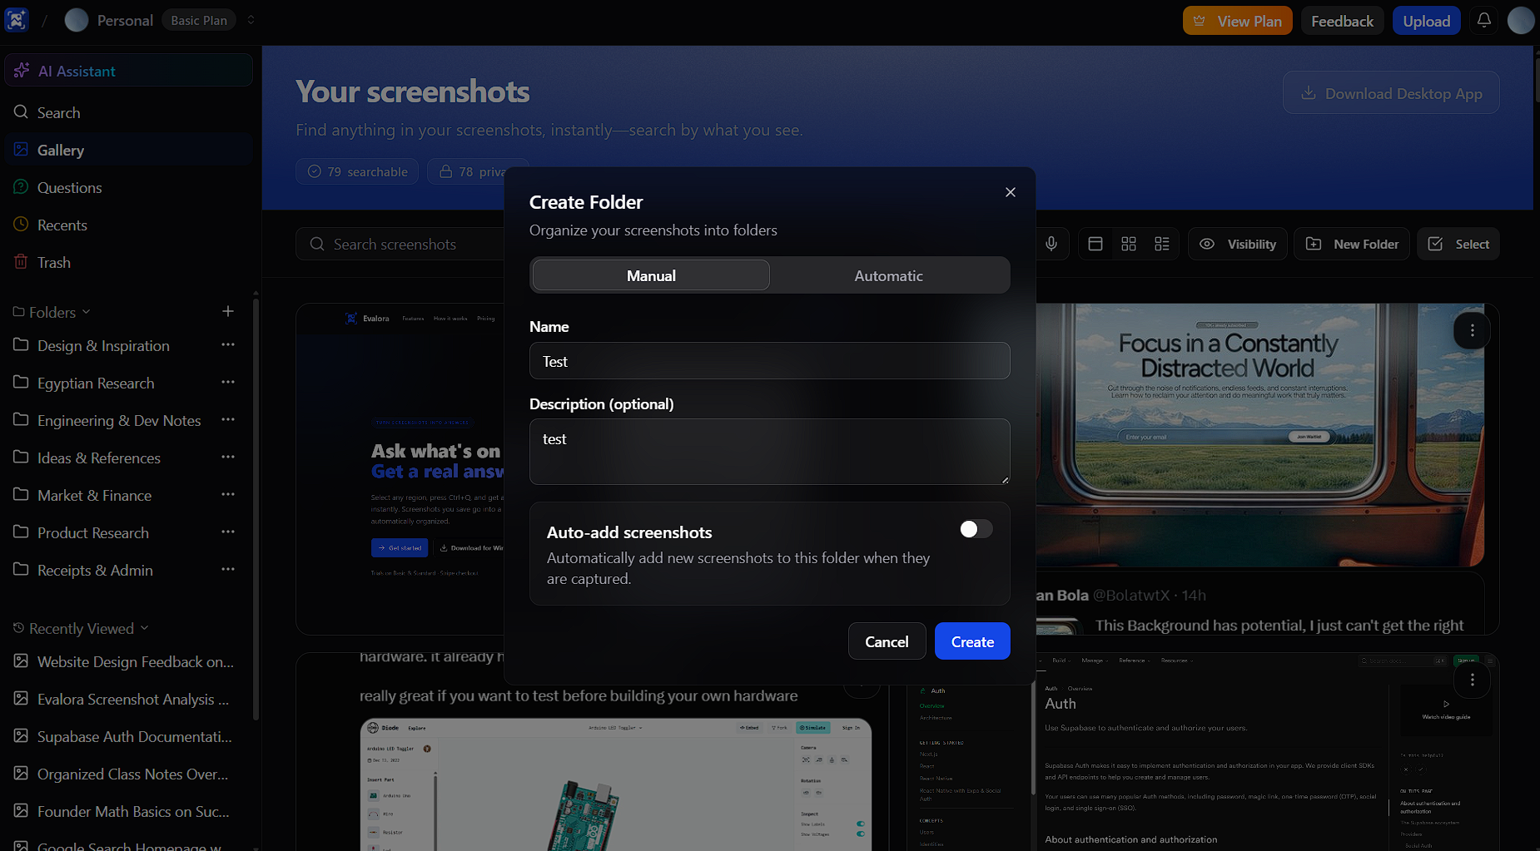Open View Plan
Image resolution: width=1540 pixels, height=851 pixels.
pos(1237,20)
